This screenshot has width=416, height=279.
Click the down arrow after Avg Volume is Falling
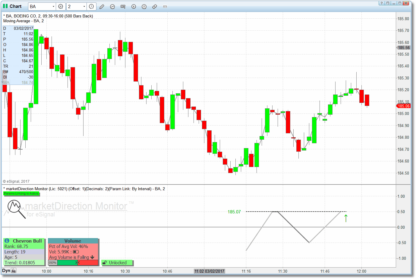pos(92,257)
